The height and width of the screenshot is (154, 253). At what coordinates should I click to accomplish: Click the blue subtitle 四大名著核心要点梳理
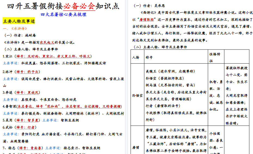click(63, 14)
